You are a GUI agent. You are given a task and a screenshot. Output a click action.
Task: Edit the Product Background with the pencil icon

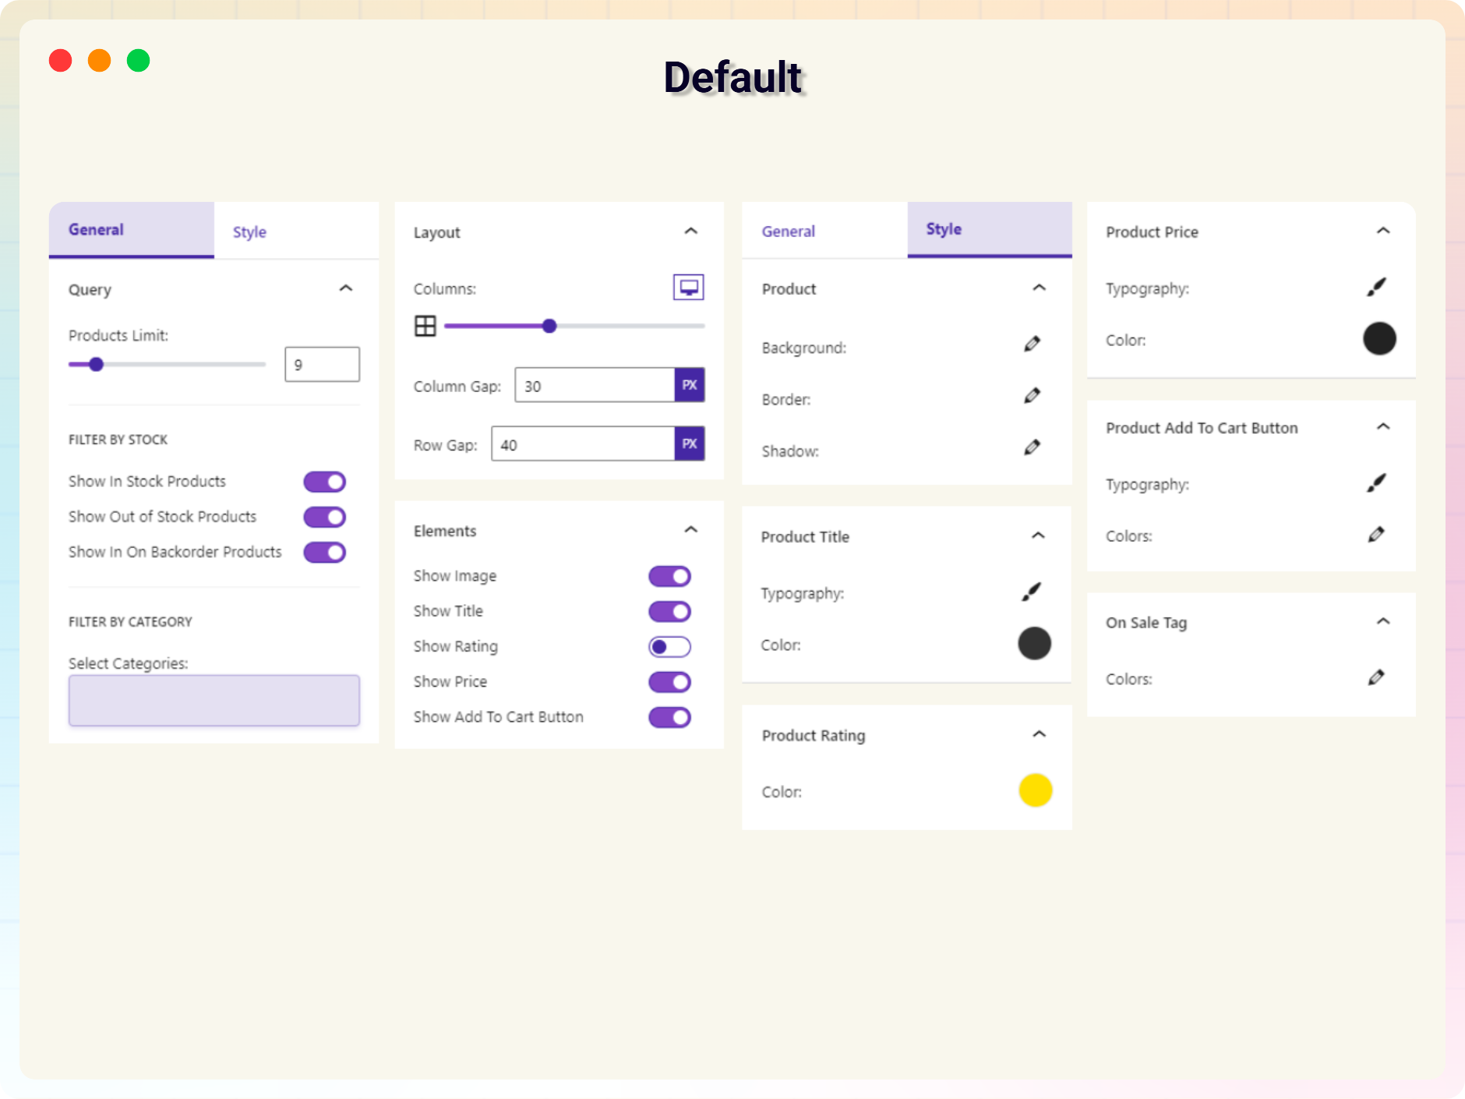pos(1033,344)
